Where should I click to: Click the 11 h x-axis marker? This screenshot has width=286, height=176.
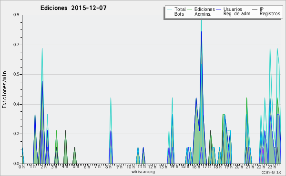tap(142, 166)
